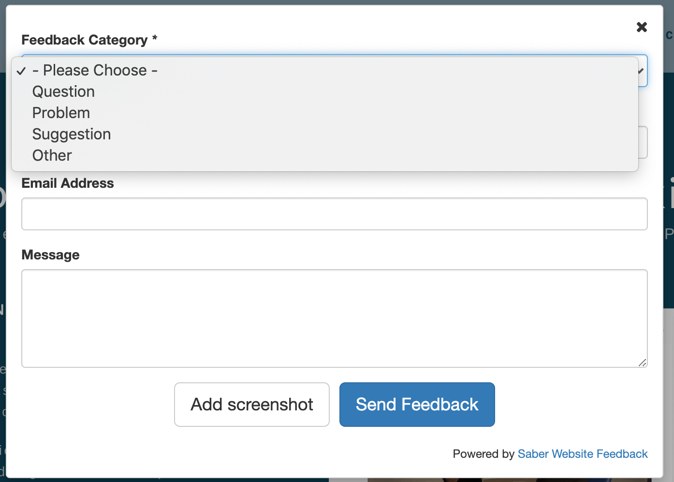
Task: Click the resize handle of the Message box
Action: click(643, 363)
